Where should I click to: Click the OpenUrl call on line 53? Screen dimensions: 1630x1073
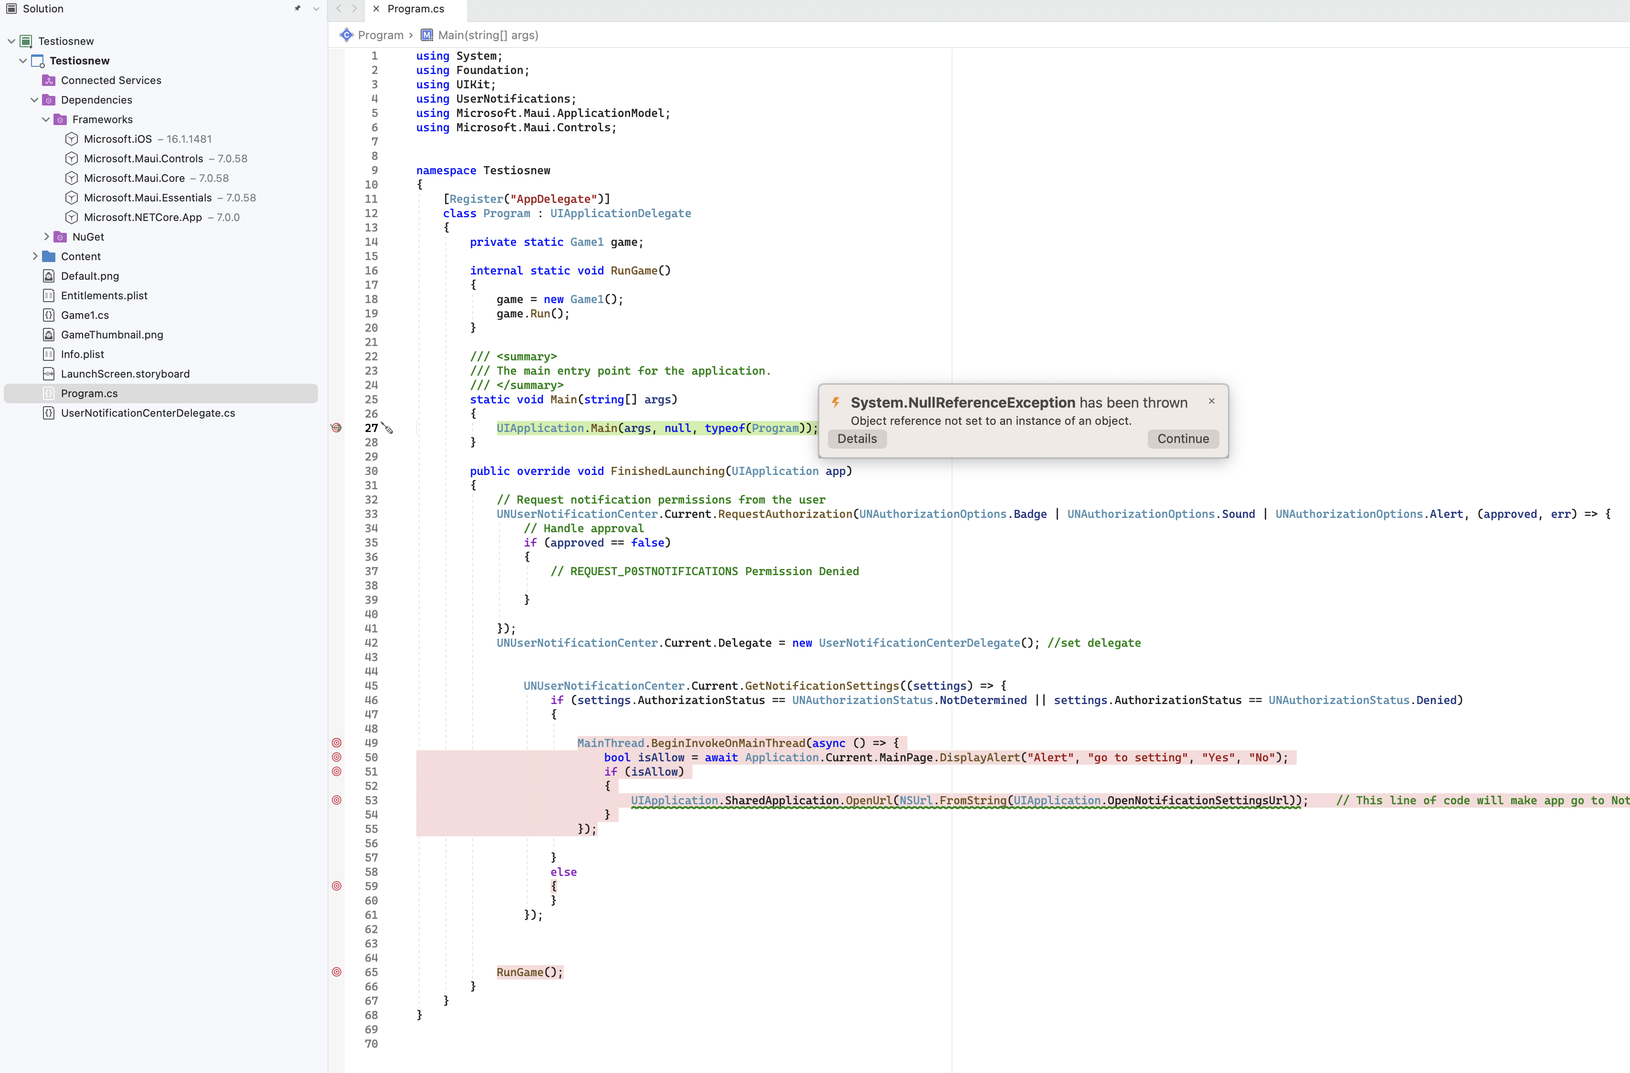tap(868, 800)
